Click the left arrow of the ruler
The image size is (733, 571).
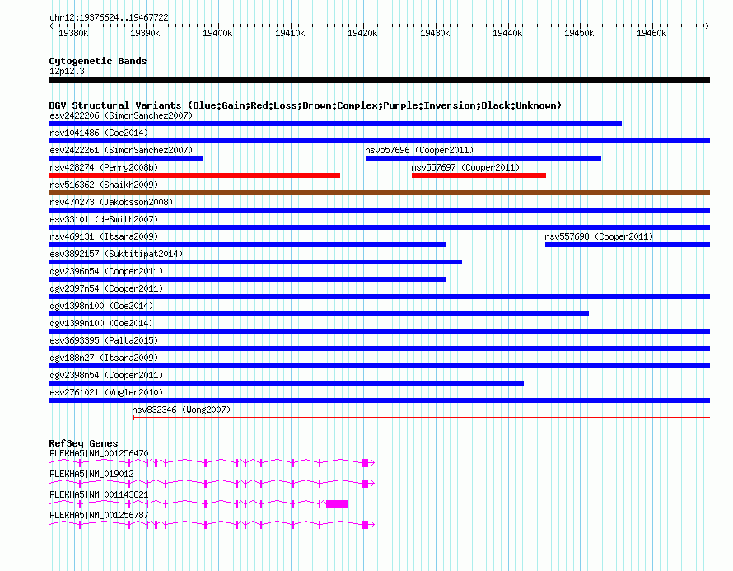pos(51,26)
